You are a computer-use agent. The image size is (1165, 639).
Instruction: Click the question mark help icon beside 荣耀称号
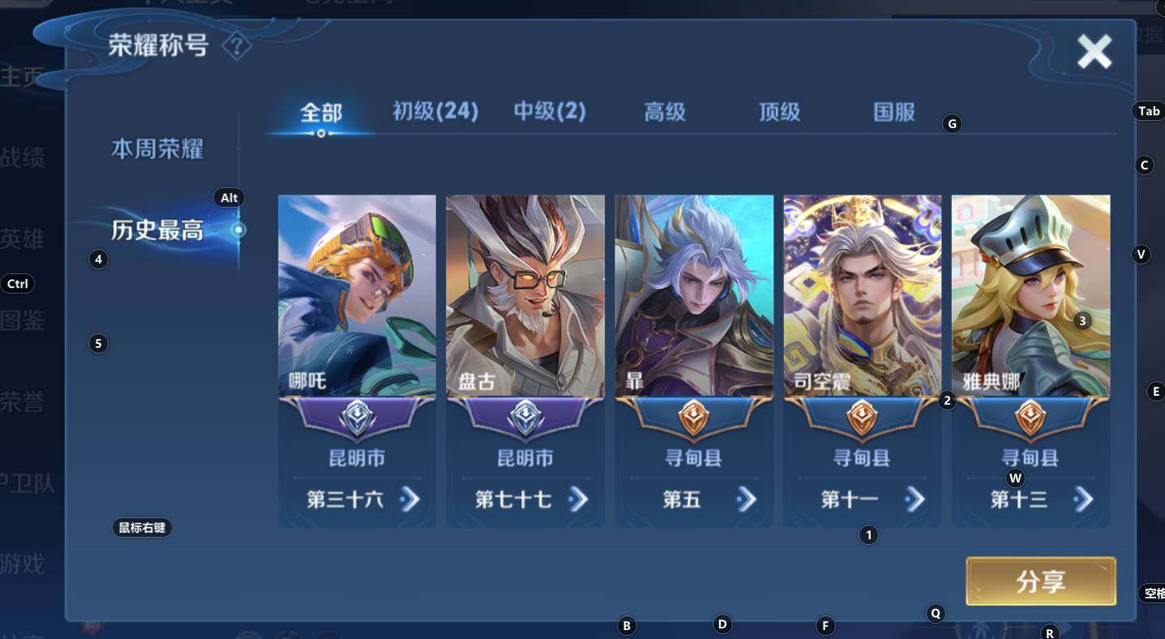pos(236,46)
